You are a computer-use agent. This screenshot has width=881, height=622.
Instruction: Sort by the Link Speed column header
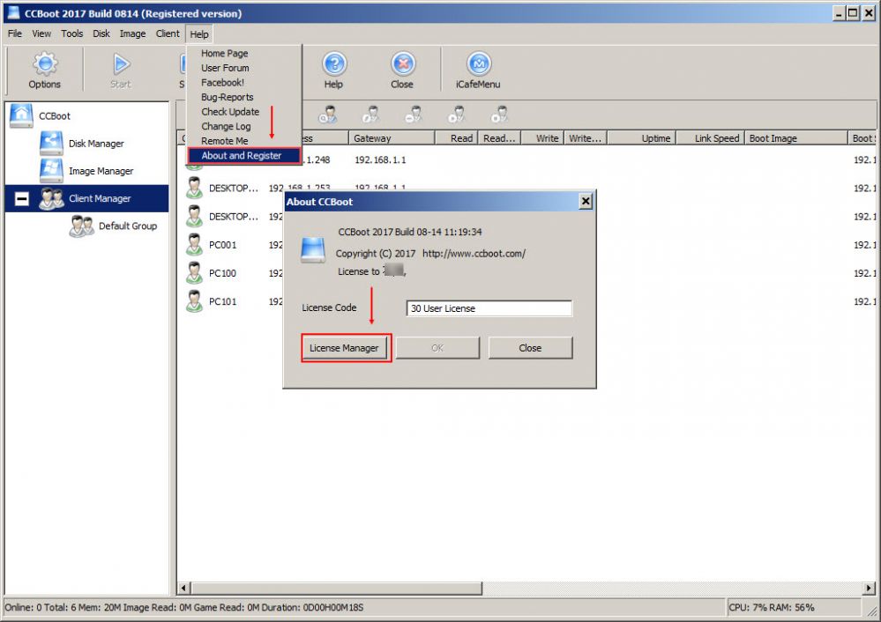coord(711,138)
